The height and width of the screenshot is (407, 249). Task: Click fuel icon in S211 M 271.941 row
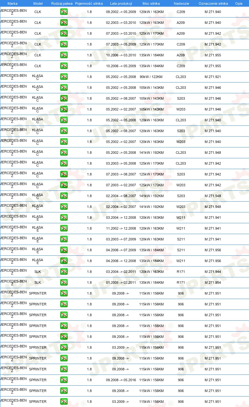click(x=64, y=239)
